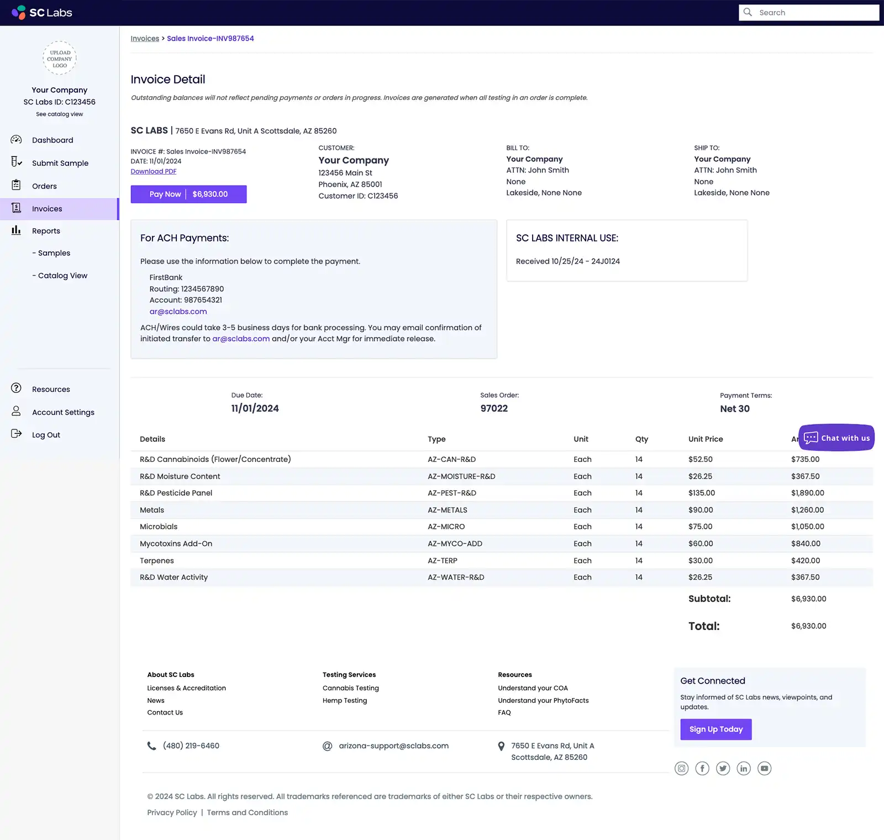The width and height of the screenshot is (884, 840).
Task: Click the Orders clipboard icon
Action: point(16,186)
